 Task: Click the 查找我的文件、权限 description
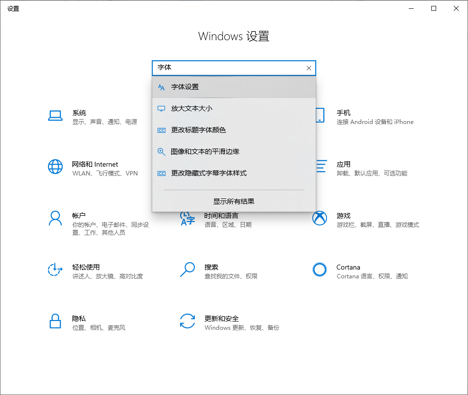[231, 276]
